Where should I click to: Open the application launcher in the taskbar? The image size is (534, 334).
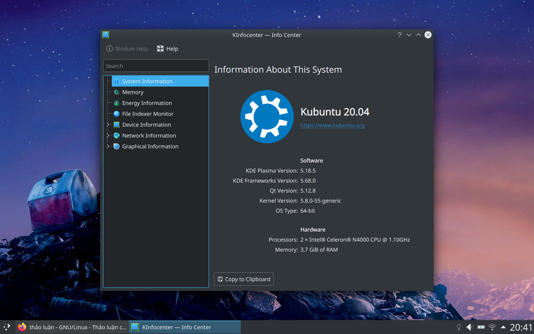pyautogui.click(x=7, y=327)
